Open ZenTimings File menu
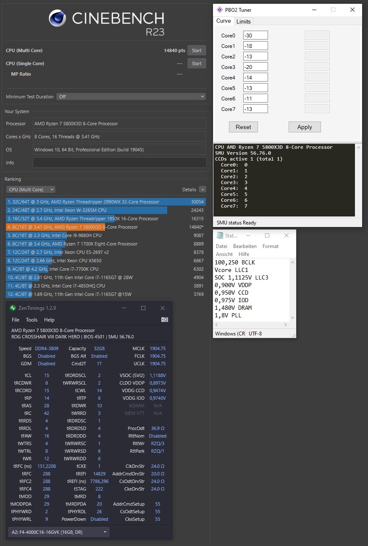368x546 pixels. click(16, 320)
